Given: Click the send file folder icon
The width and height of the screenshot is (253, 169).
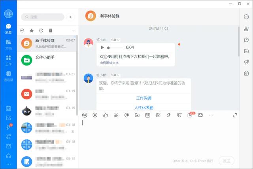Looking at the screenshot, I should [137, 115].
